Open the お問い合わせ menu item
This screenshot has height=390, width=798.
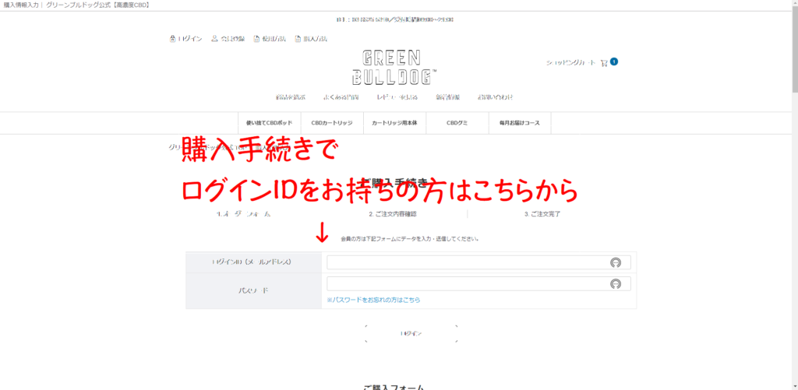495,97
